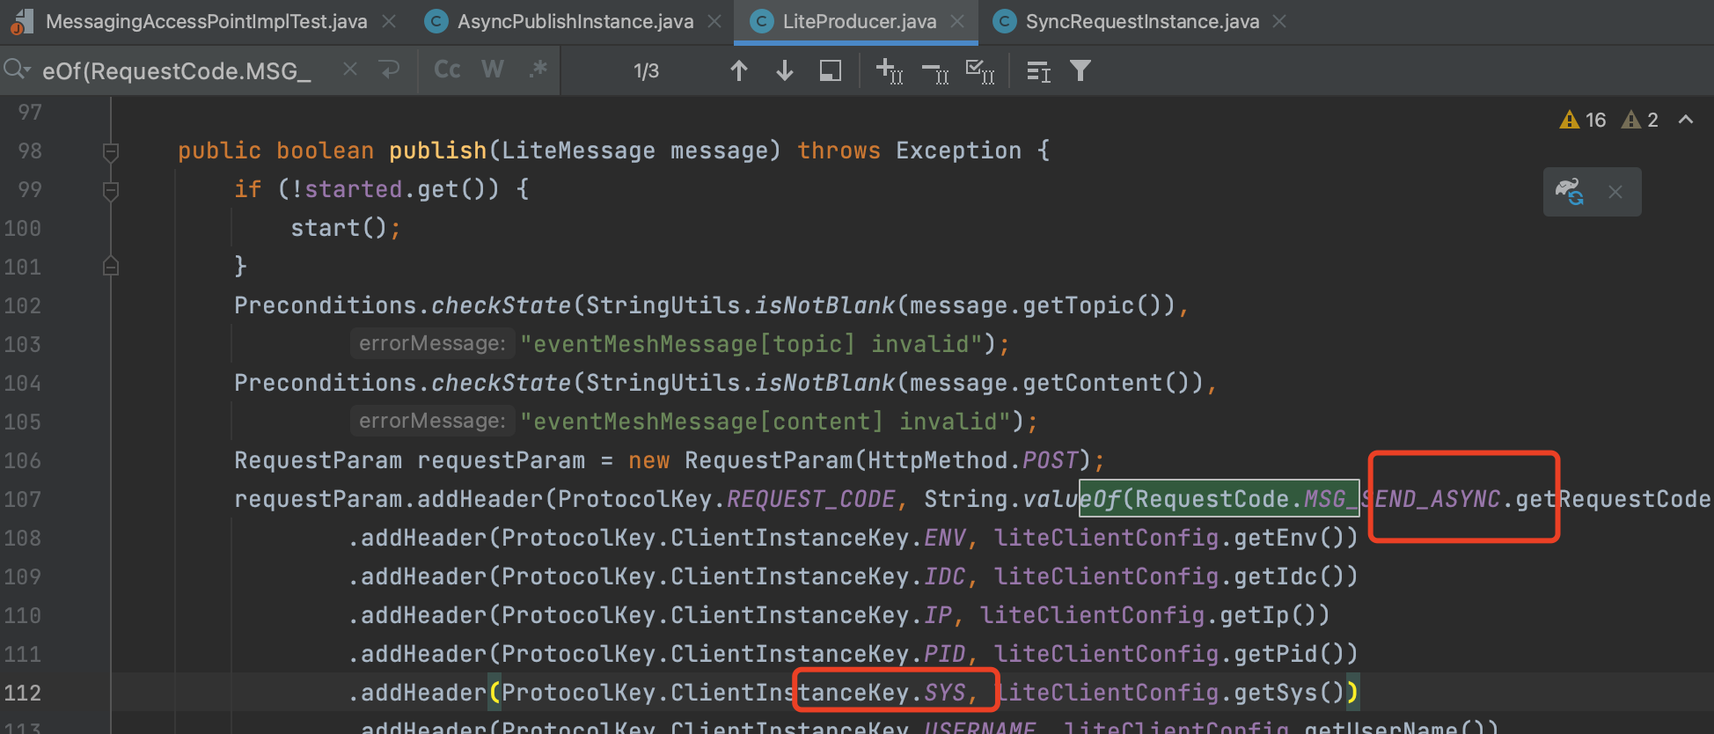Image resolution: width=1714 pixels, height=734 pixels.
Task: Click the started.get() condition
Action: tap(402, 189)
